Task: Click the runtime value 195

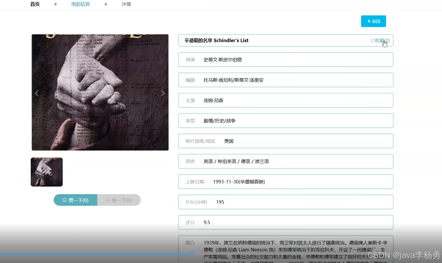Action: (220, 202)
